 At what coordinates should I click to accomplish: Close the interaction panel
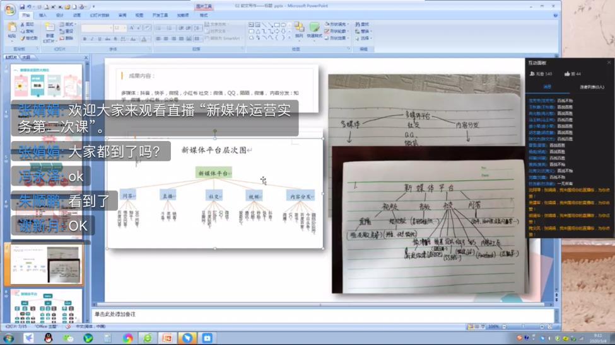[609, 63]
